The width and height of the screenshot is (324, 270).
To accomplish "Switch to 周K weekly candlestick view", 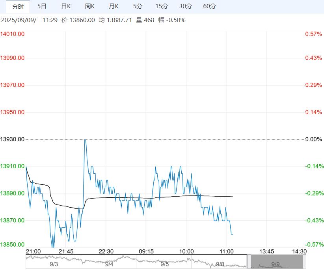I will point(90,6).
